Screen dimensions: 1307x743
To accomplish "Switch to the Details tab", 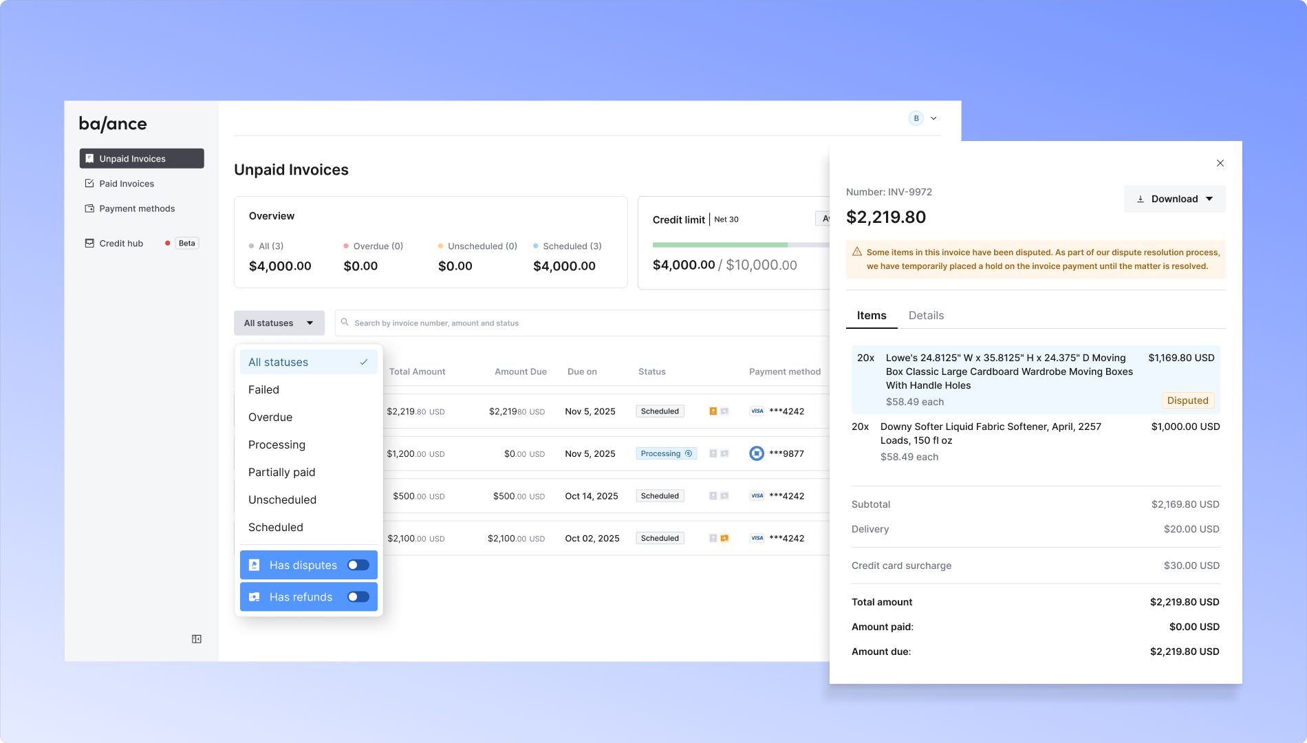I will click(926, 316).
